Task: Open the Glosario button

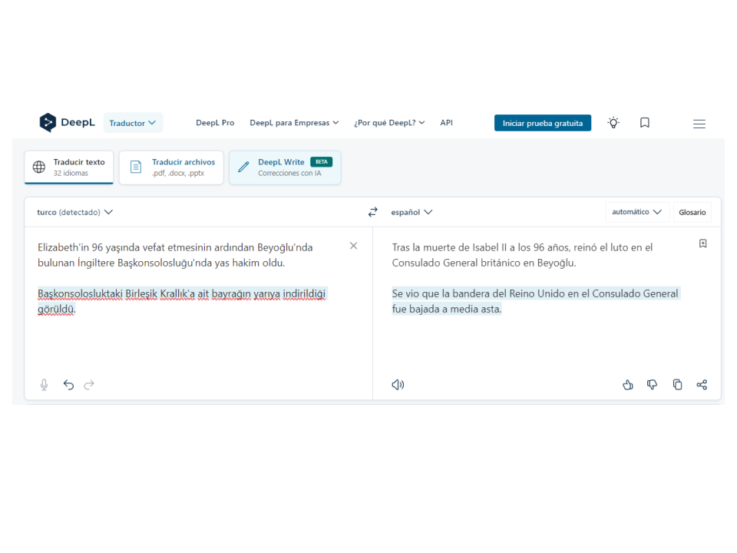Action: [692, 212]
